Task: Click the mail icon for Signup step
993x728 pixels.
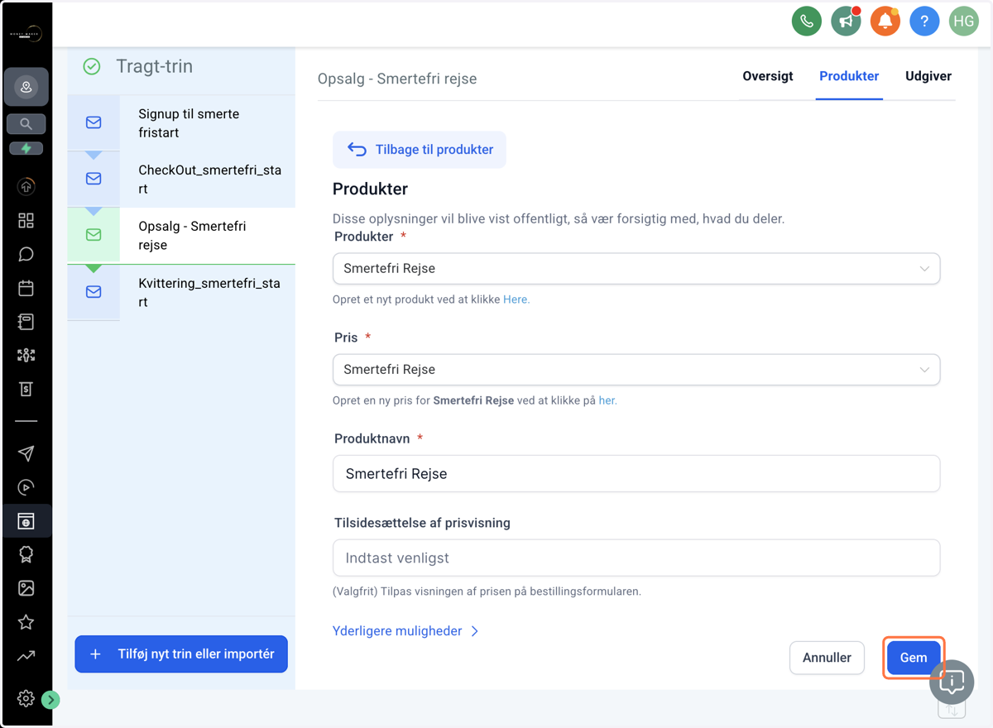Action: pos(94,122)
